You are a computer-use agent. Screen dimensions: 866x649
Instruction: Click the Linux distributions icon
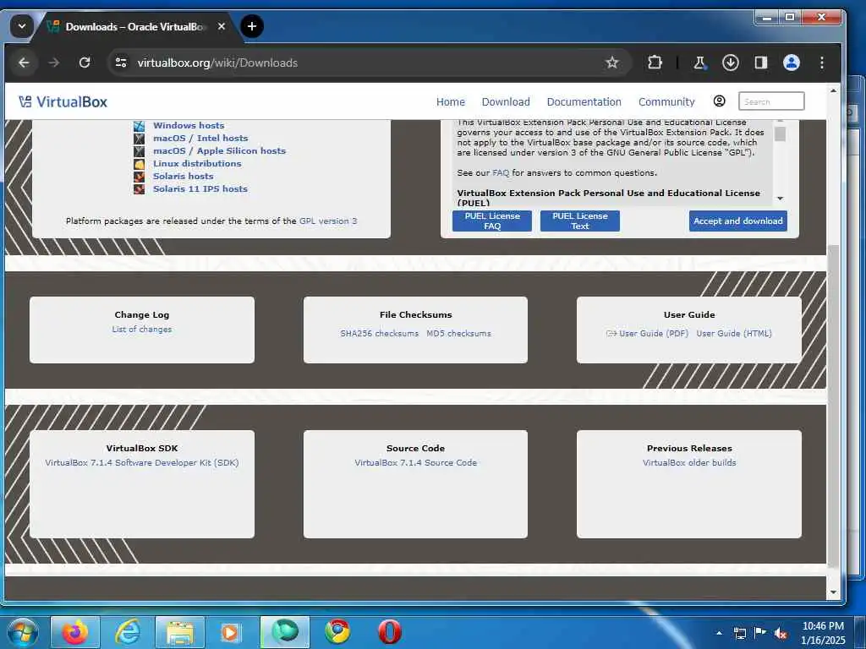coord(140,164)
